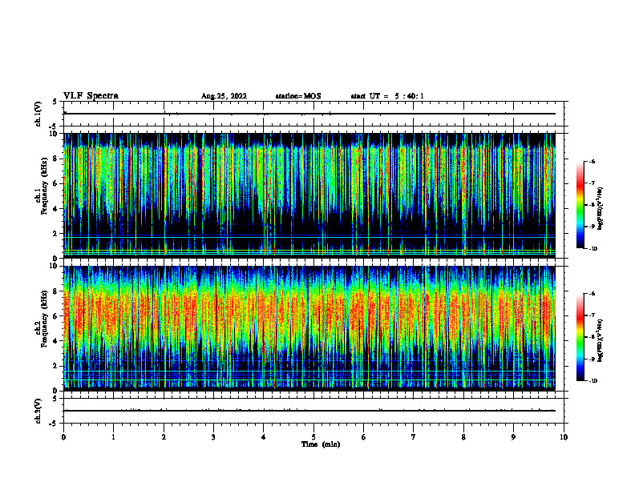Click the "ch.1(V)" waveform axis label
Viewport: 635px width, 490px height.
point(38,114)
